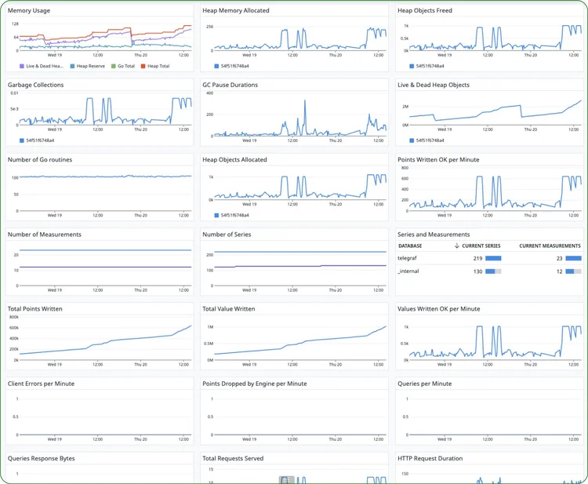The width and height of the screenshot is (588, 484).
Task: Click the Live & Dead Heap Objects title
Action: point(434,85)
